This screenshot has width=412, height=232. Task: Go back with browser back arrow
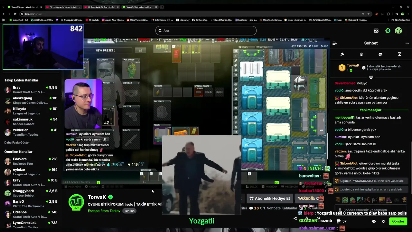(x=4, y=14)
